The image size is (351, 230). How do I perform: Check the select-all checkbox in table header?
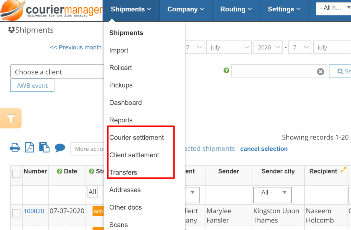[16, 174]
